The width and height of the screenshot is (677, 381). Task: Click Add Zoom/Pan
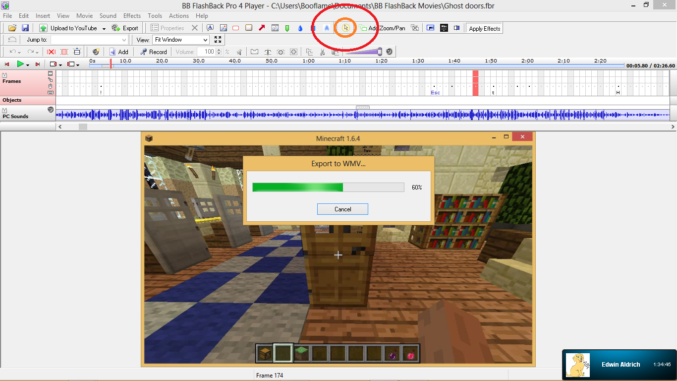click(382, 28)
